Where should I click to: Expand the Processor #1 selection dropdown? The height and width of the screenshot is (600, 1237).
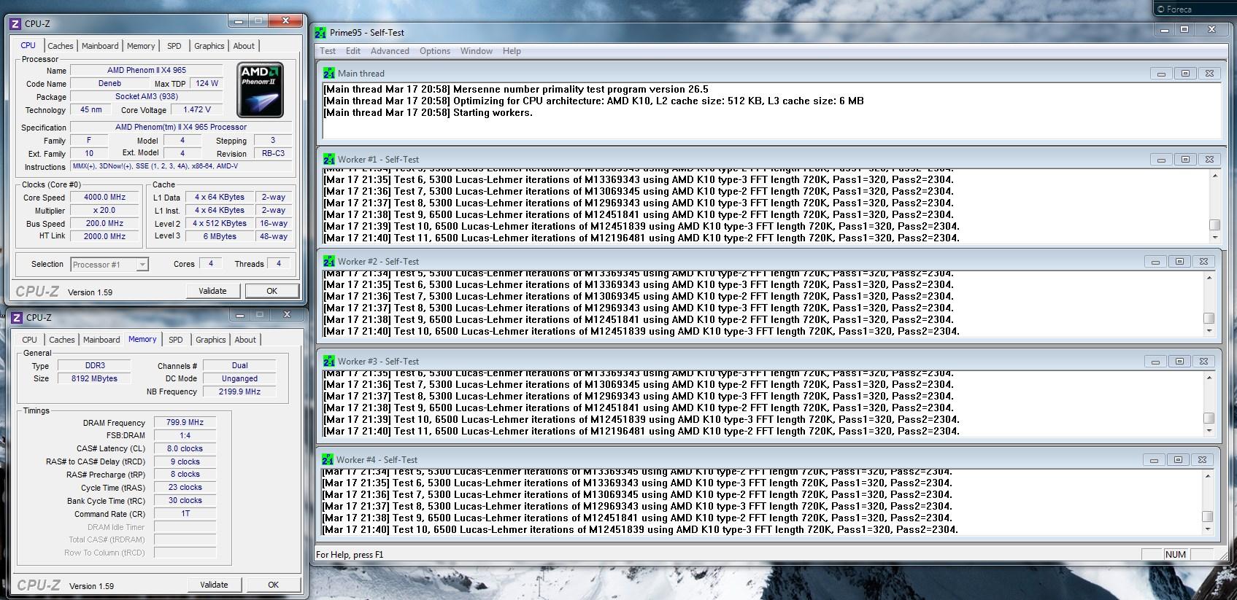tap(142, 265)
